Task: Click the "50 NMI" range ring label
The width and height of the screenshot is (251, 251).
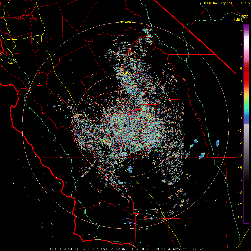Action: click(x=125, y=74)
